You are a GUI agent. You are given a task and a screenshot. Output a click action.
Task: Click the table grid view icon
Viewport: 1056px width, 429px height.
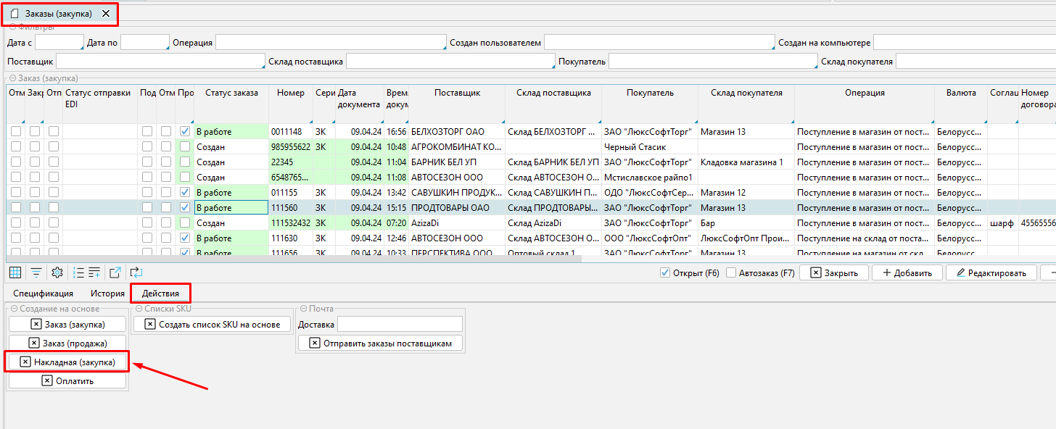(15, 272)
